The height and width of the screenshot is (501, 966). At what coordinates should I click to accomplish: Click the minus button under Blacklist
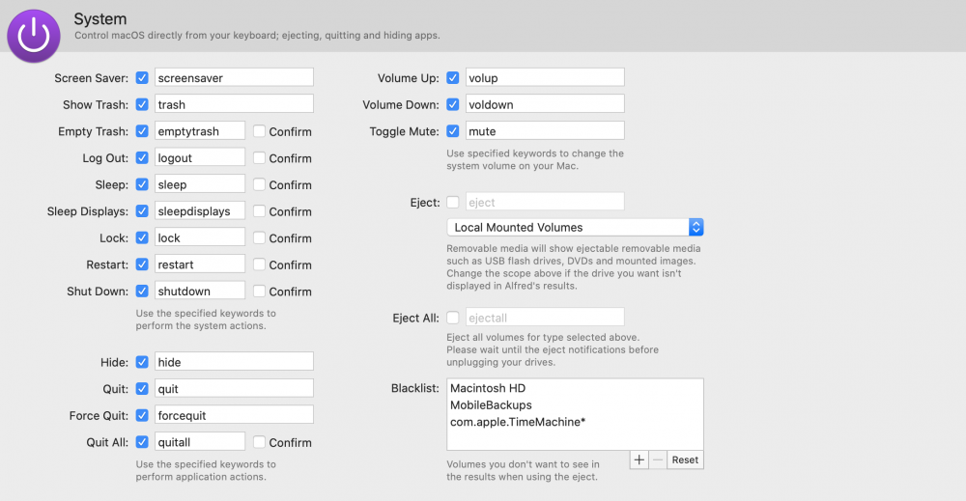[x=658, y=459]
